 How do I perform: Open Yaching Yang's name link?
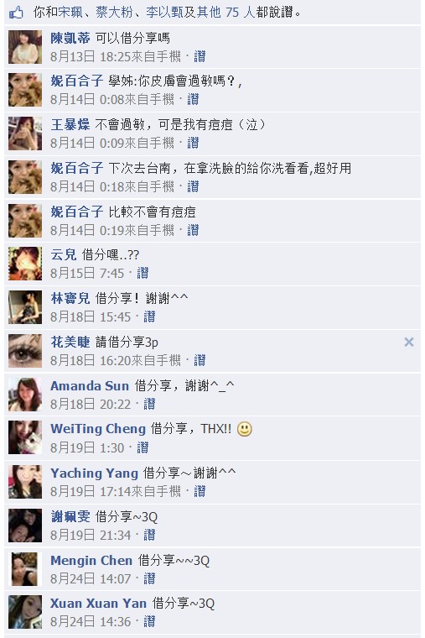[94, 473]
